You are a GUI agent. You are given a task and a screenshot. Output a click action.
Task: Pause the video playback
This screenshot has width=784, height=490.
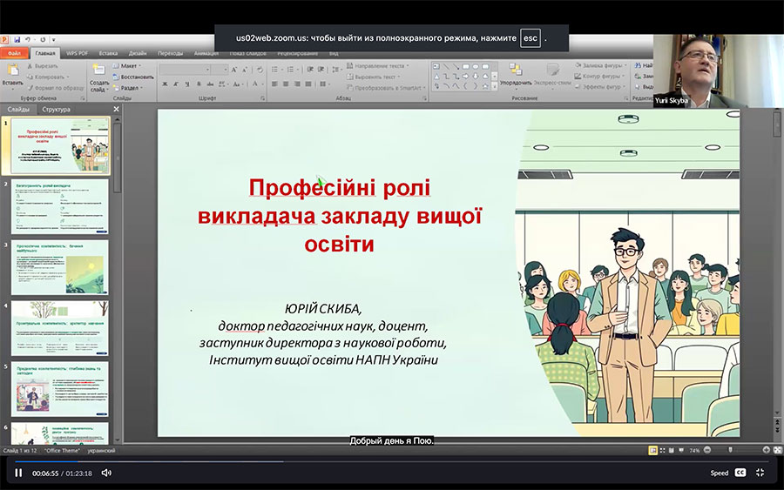click(x=17, y=473)
